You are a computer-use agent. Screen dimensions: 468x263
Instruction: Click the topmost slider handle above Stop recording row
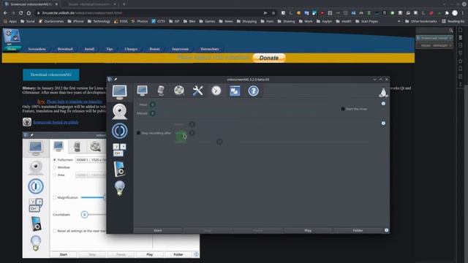[192, 124]
